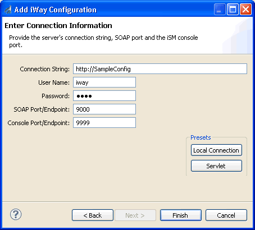This screenshot has width=255, height=230.
Task: Maximize the Add iWay Configuration window
Action: pos(233,10)
